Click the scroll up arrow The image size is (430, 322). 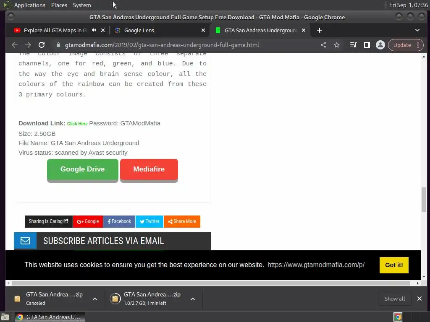click(424, 57)
